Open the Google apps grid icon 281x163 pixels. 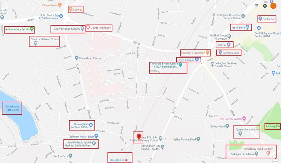pyautogui.click(x=256, y=6)
